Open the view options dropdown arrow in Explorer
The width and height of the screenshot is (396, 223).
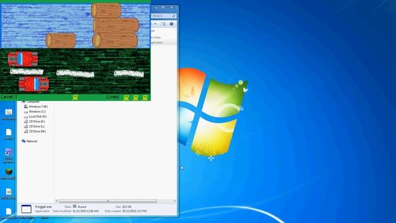click(x=155, y=24)
